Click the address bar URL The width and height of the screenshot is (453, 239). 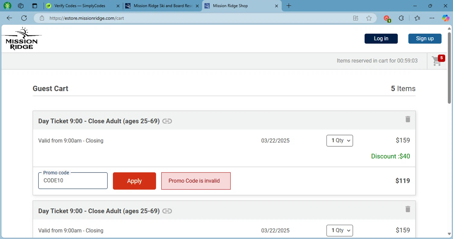click(x=87, y=18)
